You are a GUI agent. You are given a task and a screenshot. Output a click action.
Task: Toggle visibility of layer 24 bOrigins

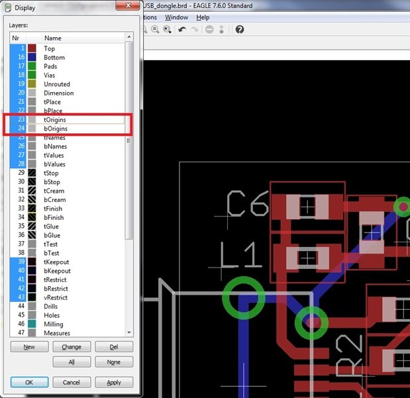pyautogui.click(x=18, y=128)
